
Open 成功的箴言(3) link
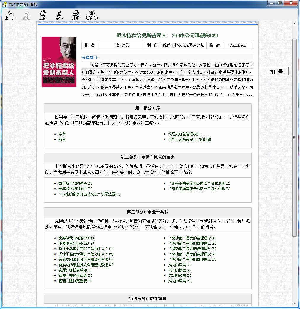(x=180, y=275)
